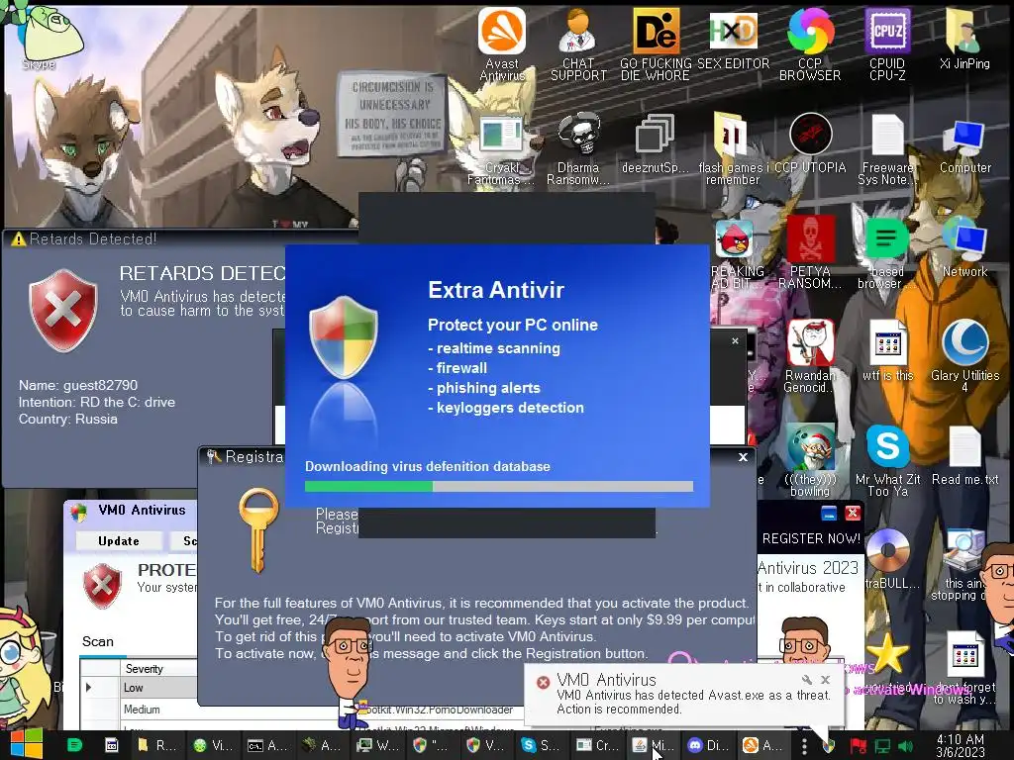Open the Xi JinPing folder icon
The image size is (1014, 760).
click(964, 38)
